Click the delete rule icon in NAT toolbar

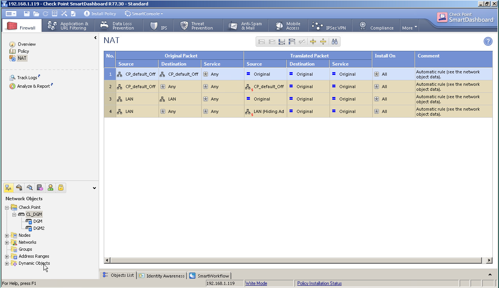pos(302,42)
